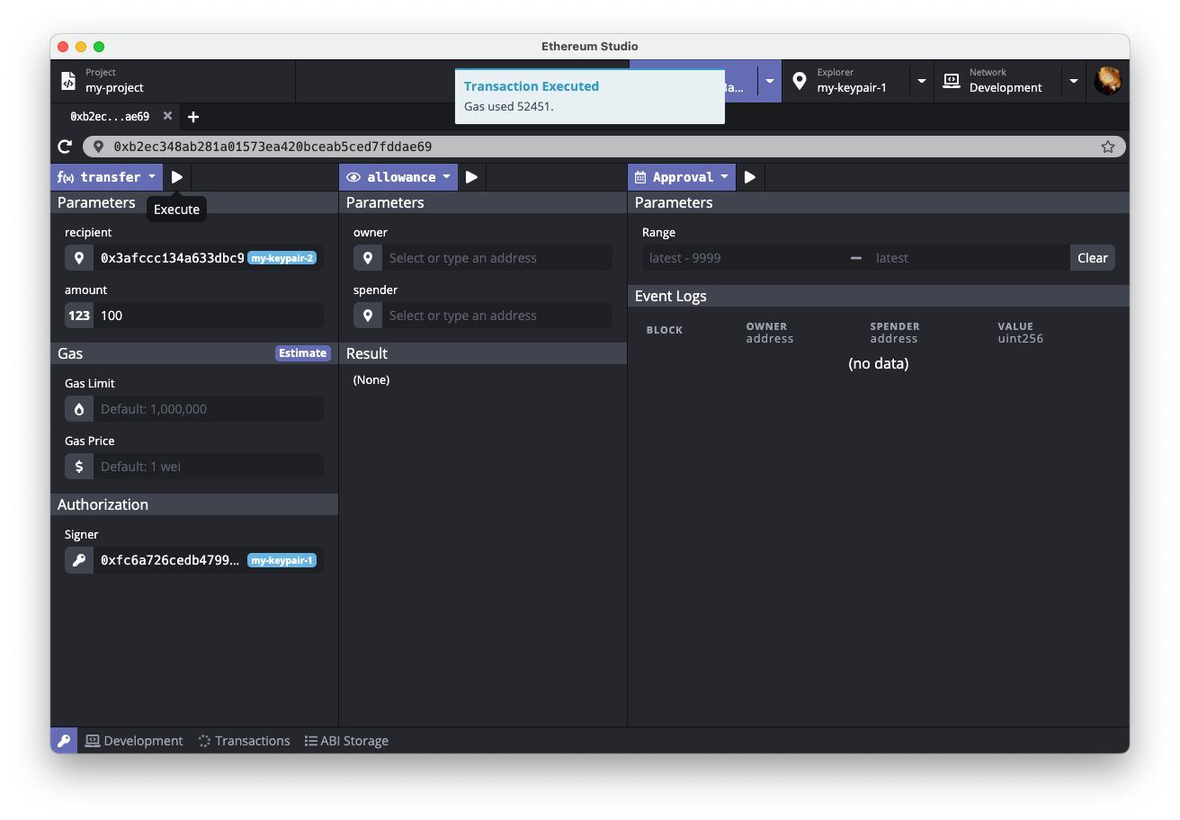Click the reload icon beside the address bar
This screenshot has height=820, width=1180.
(65, 147)
